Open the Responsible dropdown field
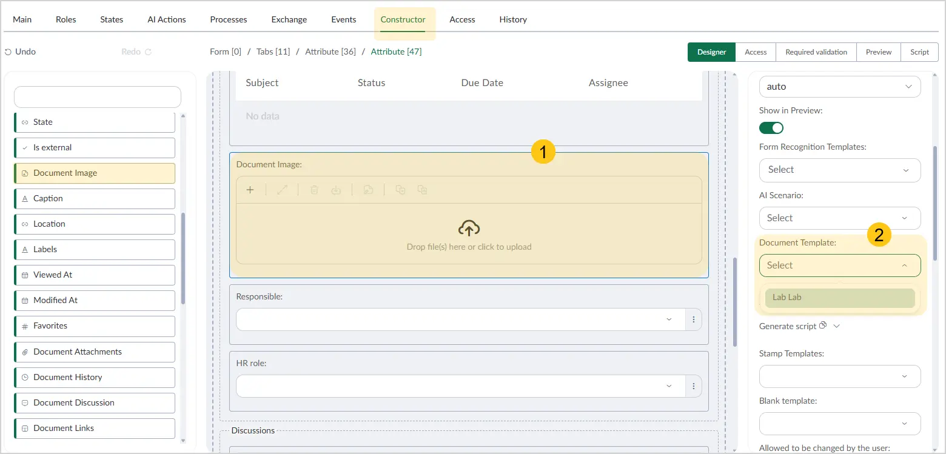This screenshot has width=946, height=454. tap(461, 319)
